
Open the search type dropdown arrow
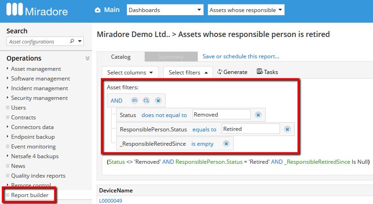pos(80,41)
